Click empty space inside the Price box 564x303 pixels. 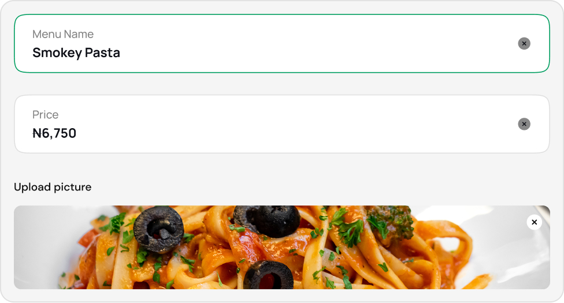pos(295,124)
